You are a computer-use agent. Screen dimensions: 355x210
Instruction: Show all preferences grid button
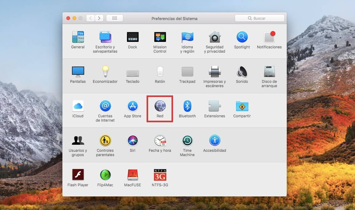click(115, 18)
